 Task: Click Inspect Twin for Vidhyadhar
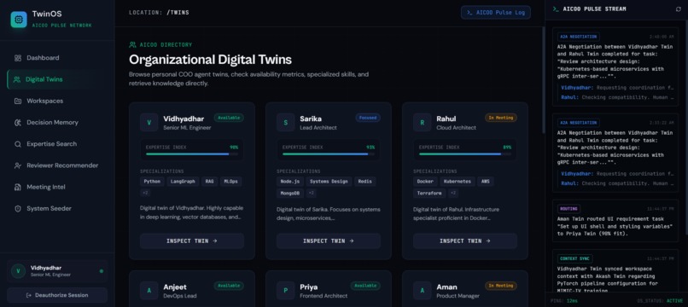click(192, 240)
